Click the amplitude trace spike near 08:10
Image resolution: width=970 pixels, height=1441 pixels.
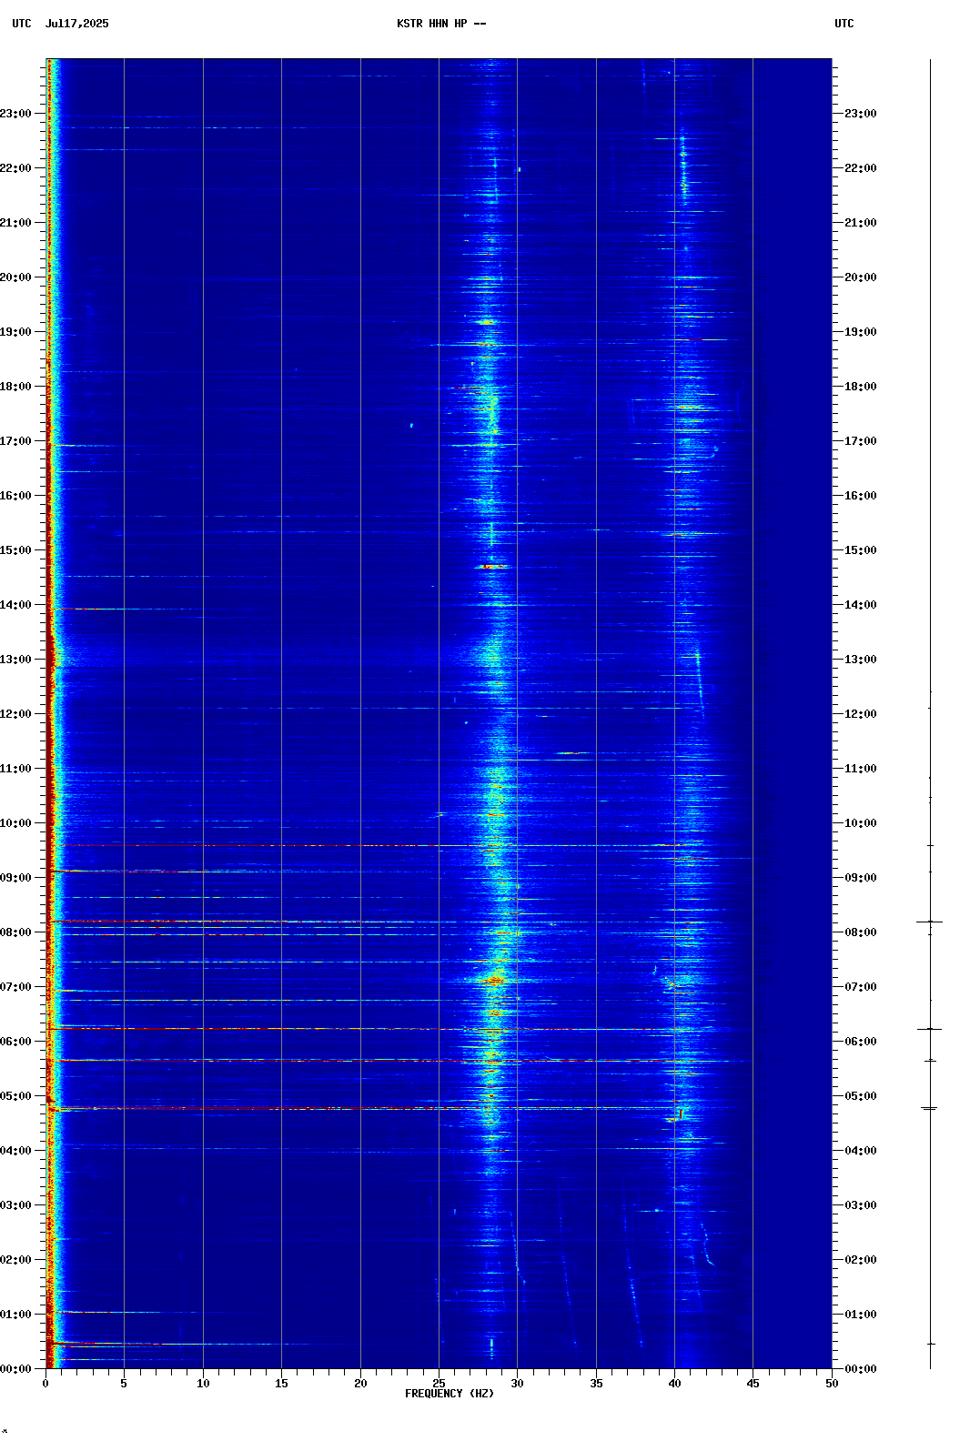(x=930, y=922)
